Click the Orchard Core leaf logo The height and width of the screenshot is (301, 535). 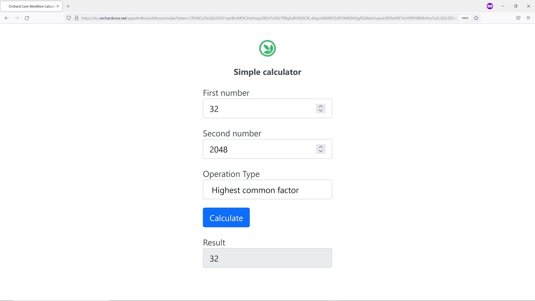[267, 48]
